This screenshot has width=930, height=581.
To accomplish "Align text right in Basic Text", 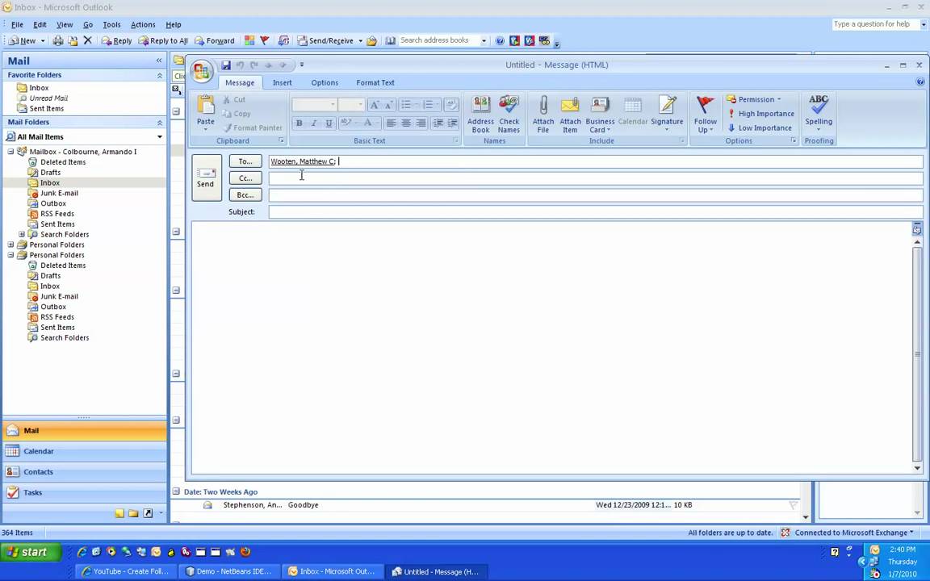I will coord(421,123).
